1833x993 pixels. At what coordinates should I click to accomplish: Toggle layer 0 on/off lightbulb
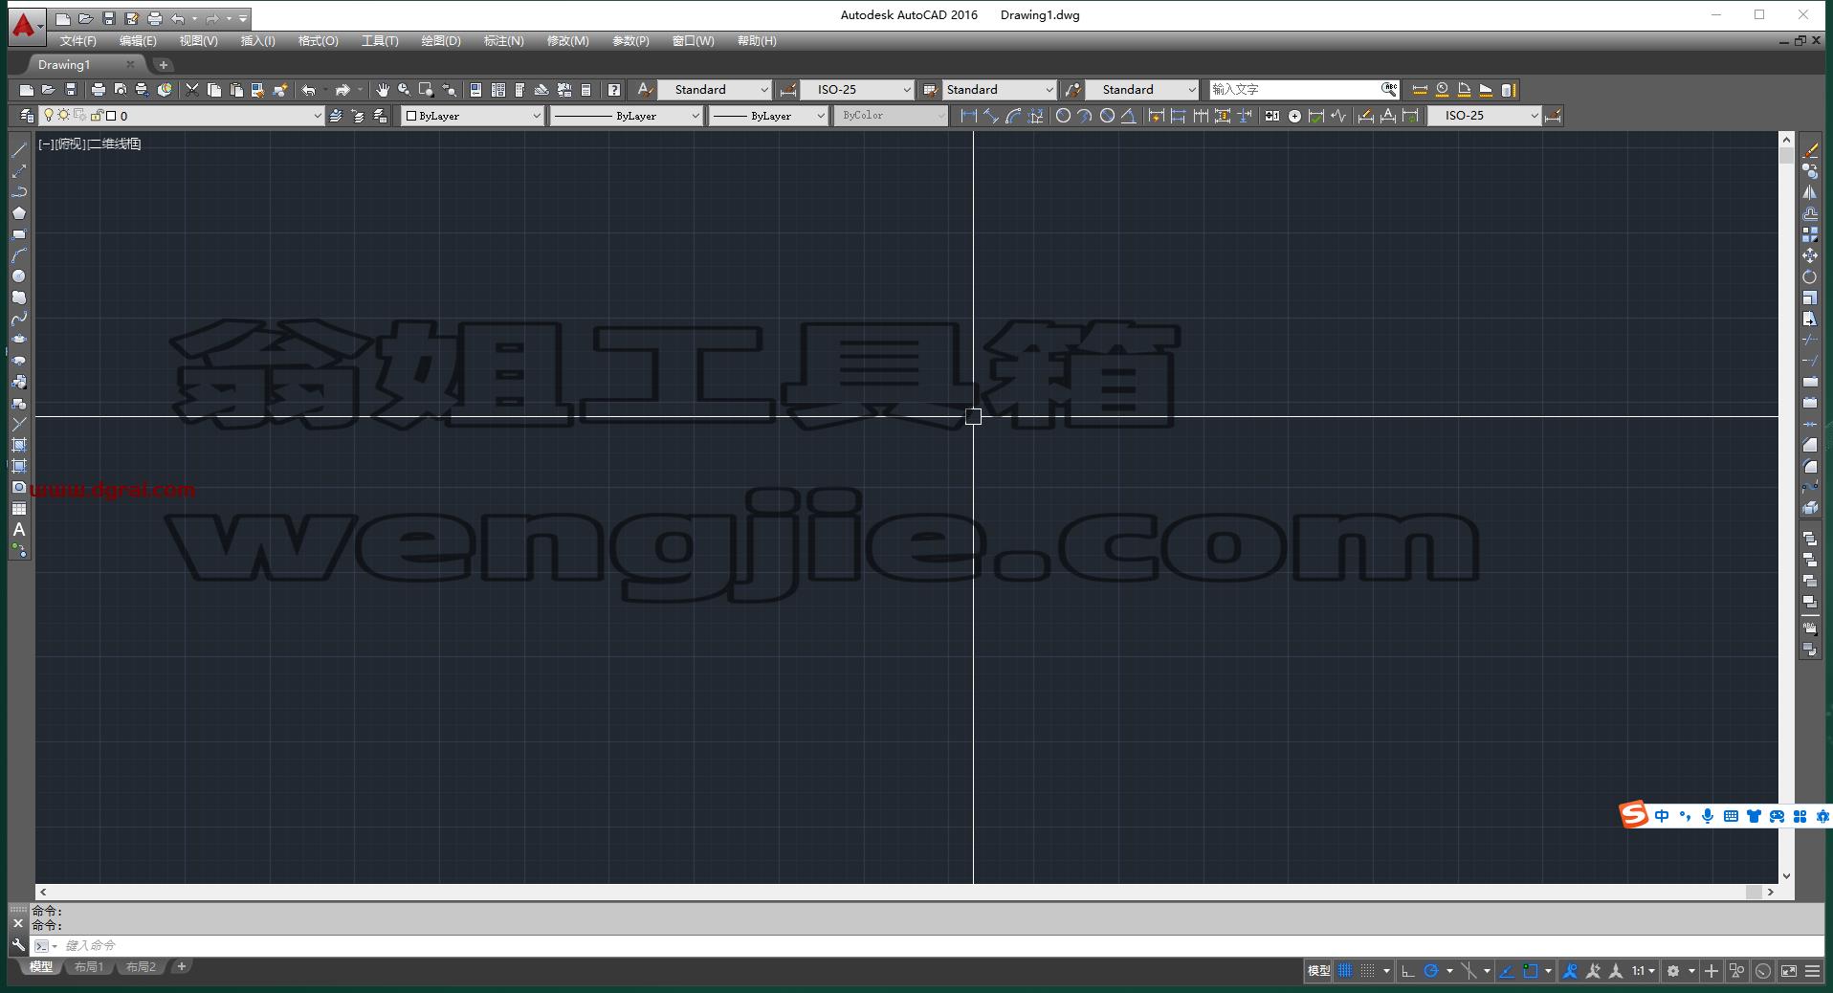[49, 116]
